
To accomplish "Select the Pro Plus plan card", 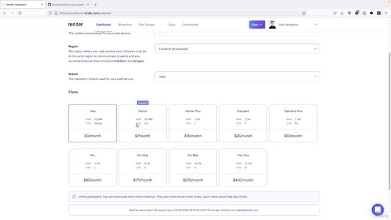I will pyautogui.click(x=142, y=167).
